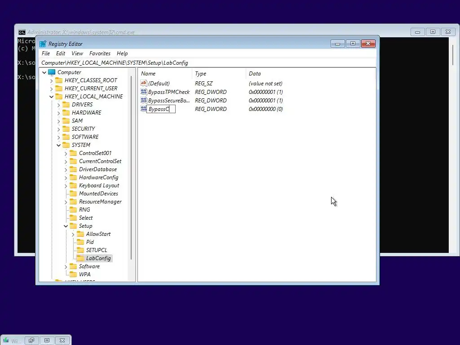Select the SETUPCL key
This screenshot has width=460, height=345.
(x=97, y=250)
